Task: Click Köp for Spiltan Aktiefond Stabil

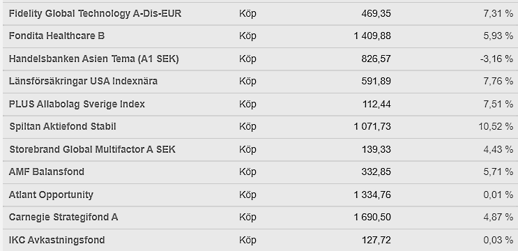Action: (247, 126)
